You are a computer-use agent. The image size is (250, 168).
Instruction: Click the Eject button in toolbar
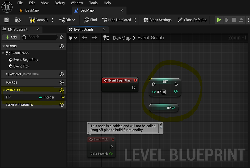(241, 20)
